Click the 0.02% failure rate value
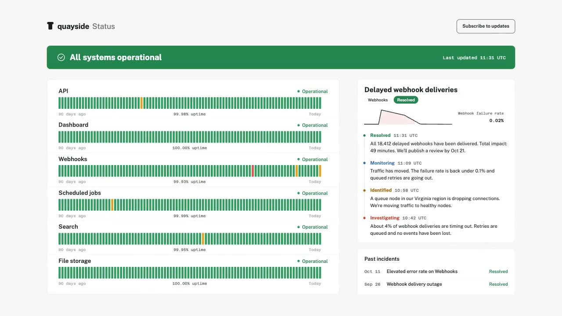562x316 pixels. click(x=497, y=121)
